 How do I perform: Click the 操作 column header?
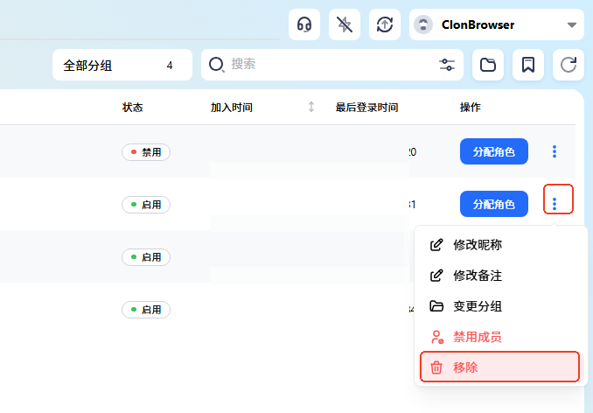click(470, 108)
